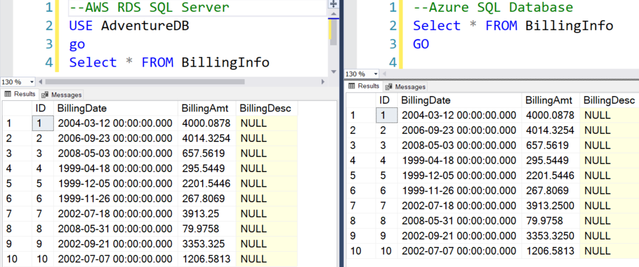Click the selected ID cell 1 in Azure results
This screenshot has height=267, width=639.
point(387,115)
